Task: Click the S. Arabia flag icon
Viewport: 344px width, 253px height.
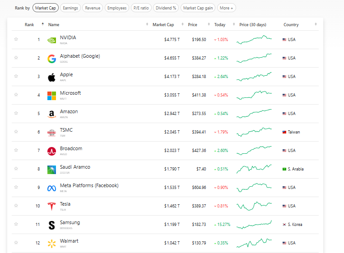Action: click(284, 169)
